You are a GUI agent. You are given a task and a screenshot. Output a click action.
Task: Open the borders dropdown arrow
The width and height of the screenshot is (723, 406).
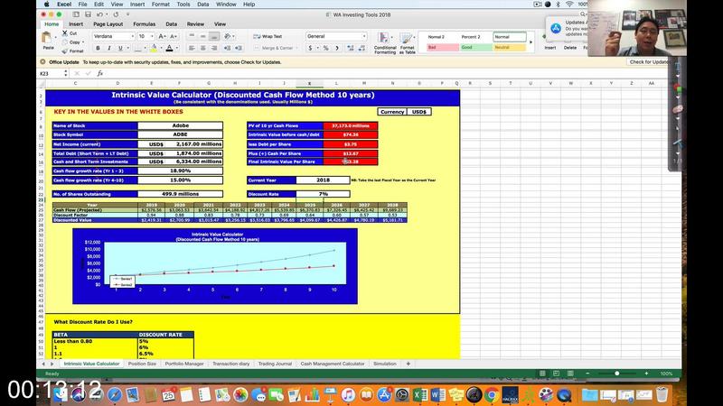click(145, 48)
